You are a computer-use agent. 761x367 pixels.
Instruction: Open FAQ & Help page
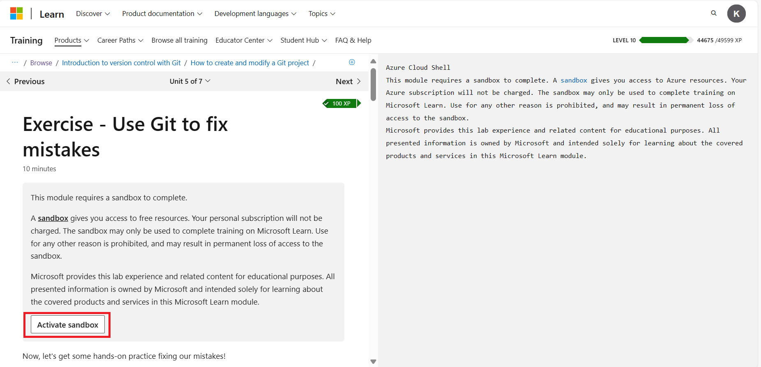(353, 40)
